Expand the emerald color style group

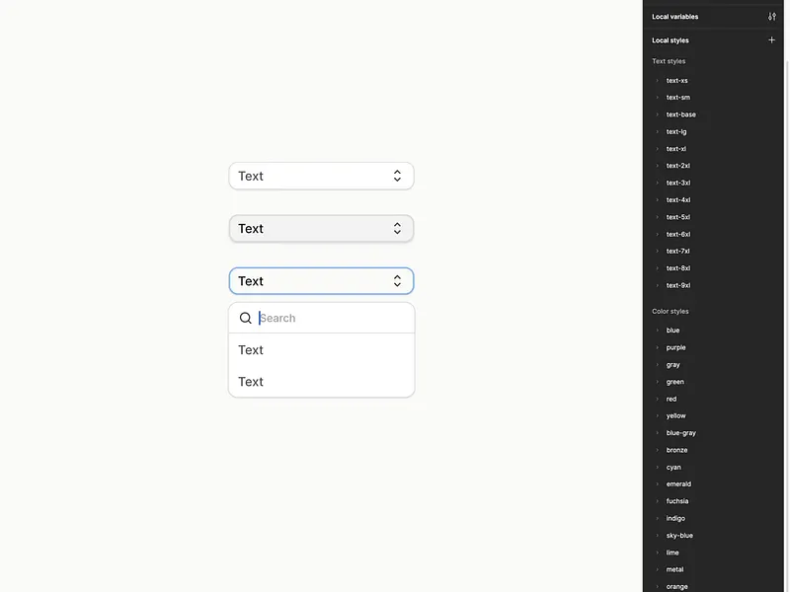658,484
